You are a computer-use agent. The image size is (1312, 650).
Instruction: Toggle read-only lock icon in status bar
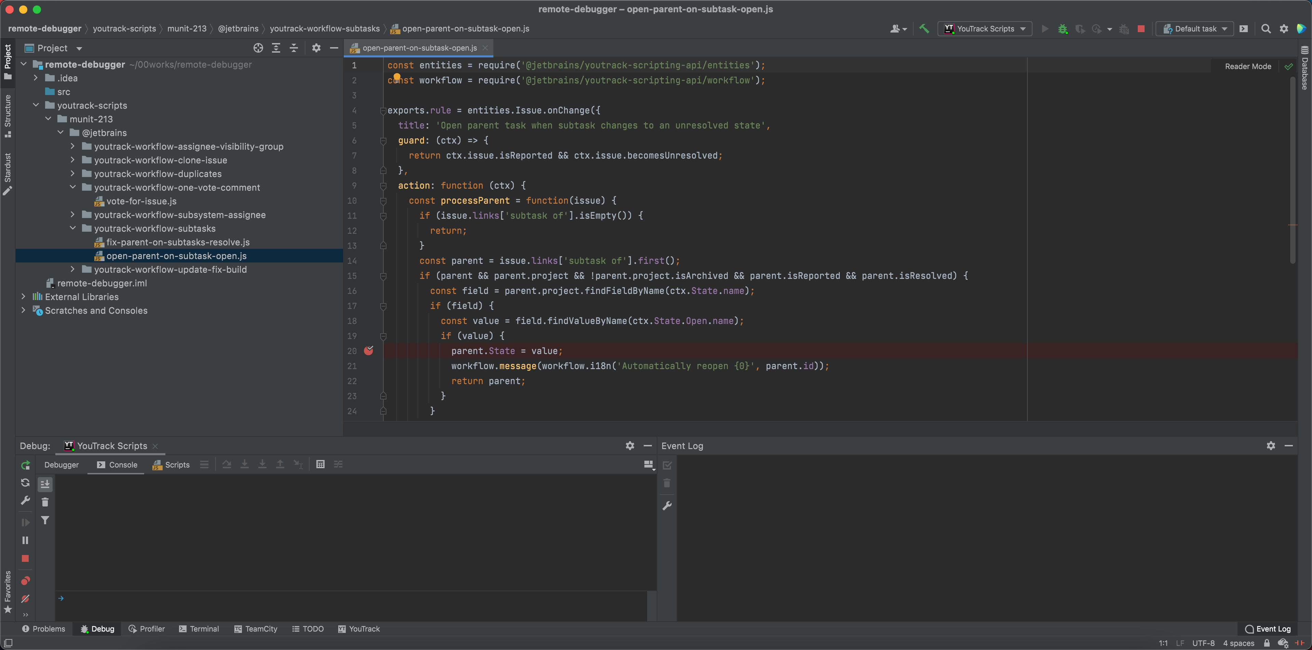(1267, 643)
